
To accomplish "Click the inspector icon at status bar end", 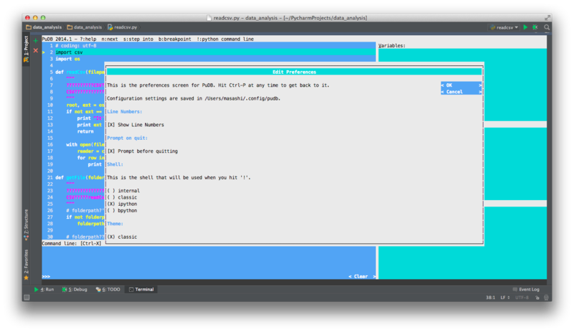I will click(x=546, y=298).
